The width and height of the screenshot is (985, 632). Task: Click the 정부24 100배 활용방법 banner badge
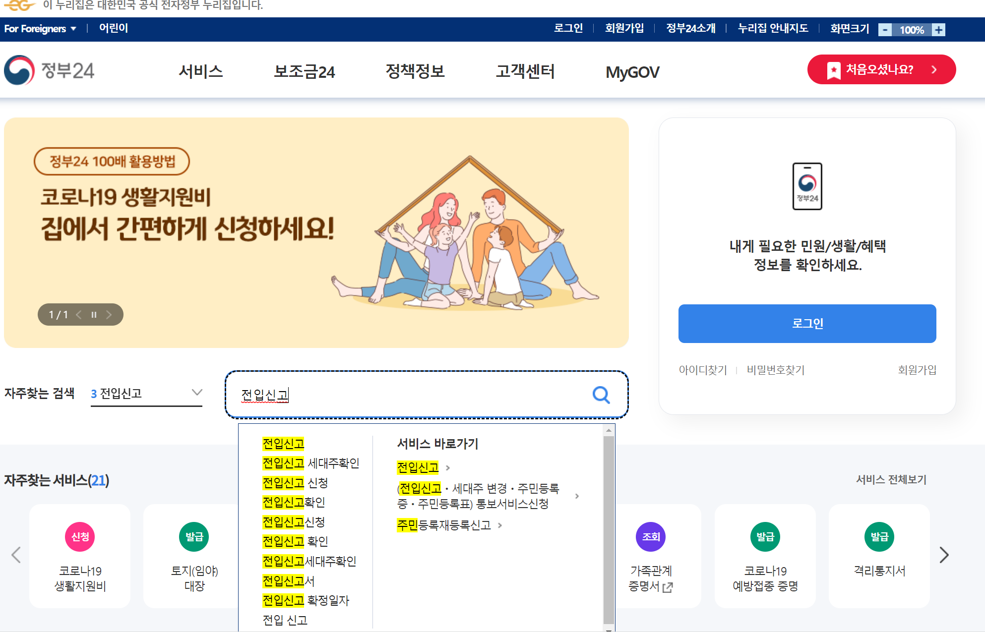[x=112, y=161]
